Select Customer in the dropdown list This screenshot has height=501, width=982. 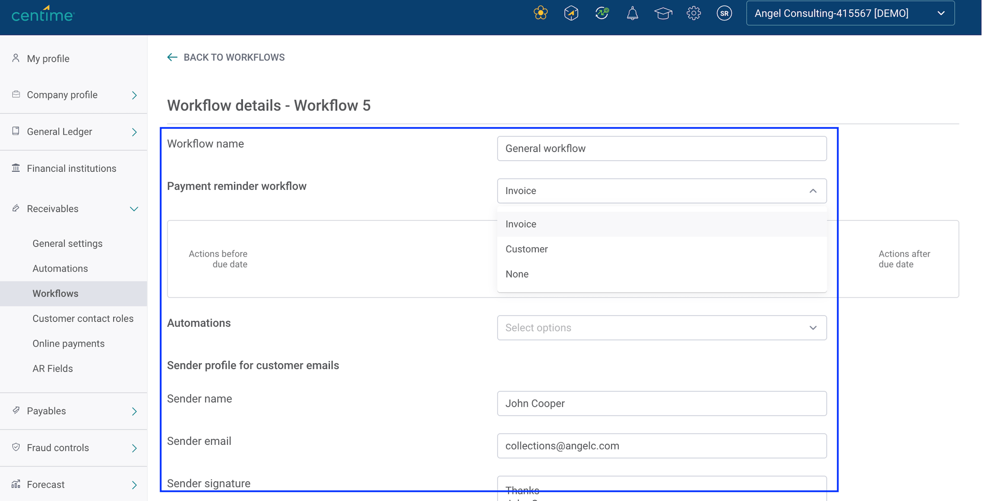pos(526,249)
